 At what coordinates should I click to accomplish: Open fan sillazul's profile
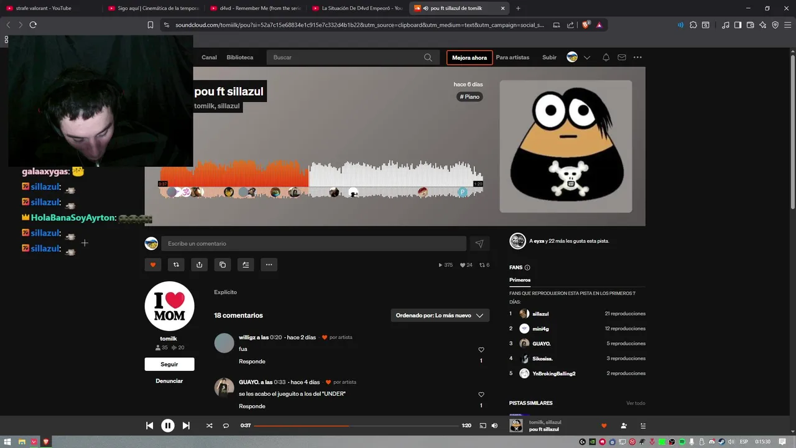(540, 314)
